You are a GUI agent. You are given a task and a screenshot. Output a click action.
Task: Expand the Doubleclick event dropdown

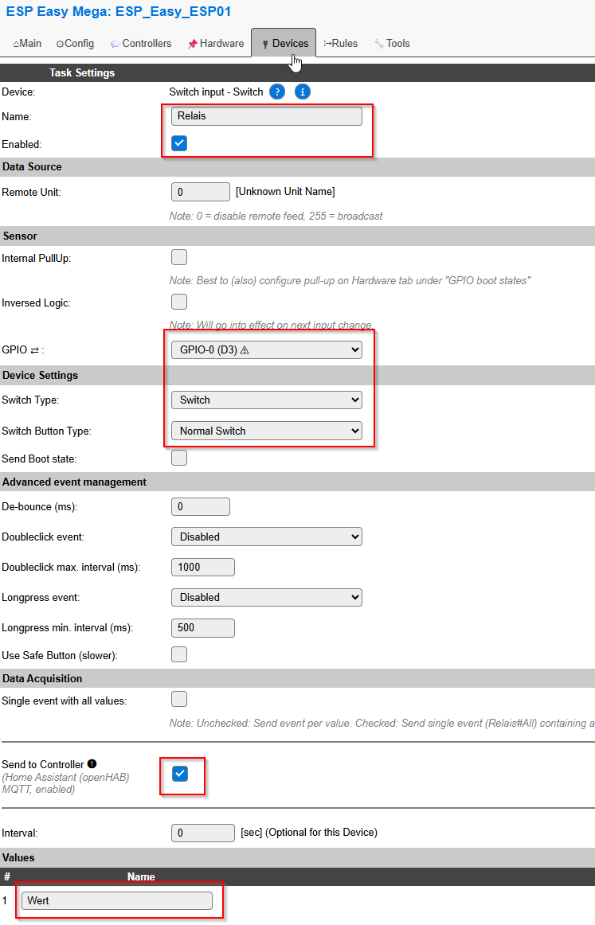point(266,537)
